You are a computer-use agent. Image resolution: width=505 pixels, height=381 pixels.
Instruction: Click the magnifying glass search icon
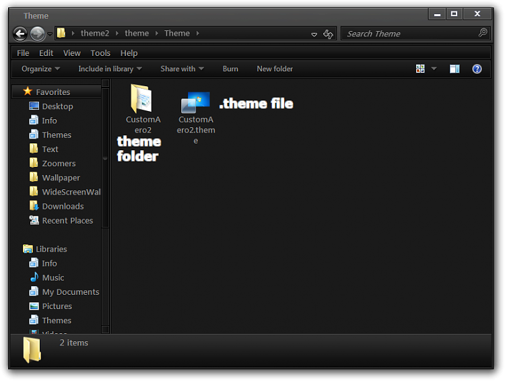pyautogui.click(x=483, y=33)
